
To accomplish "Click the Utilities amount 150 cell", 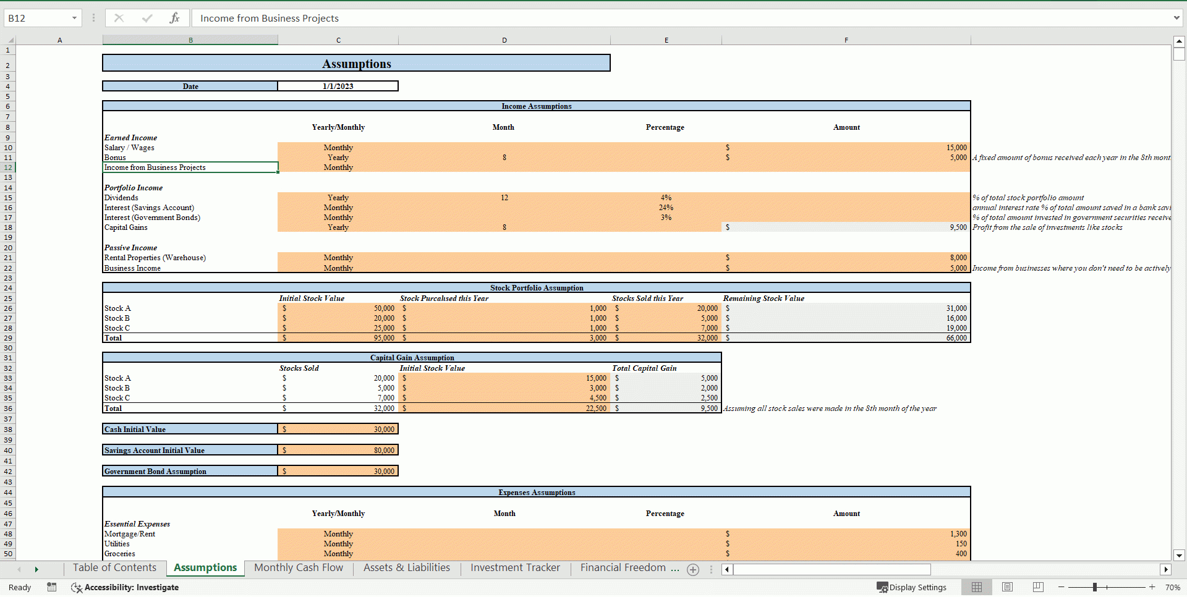I will click(x=846, y=544).
